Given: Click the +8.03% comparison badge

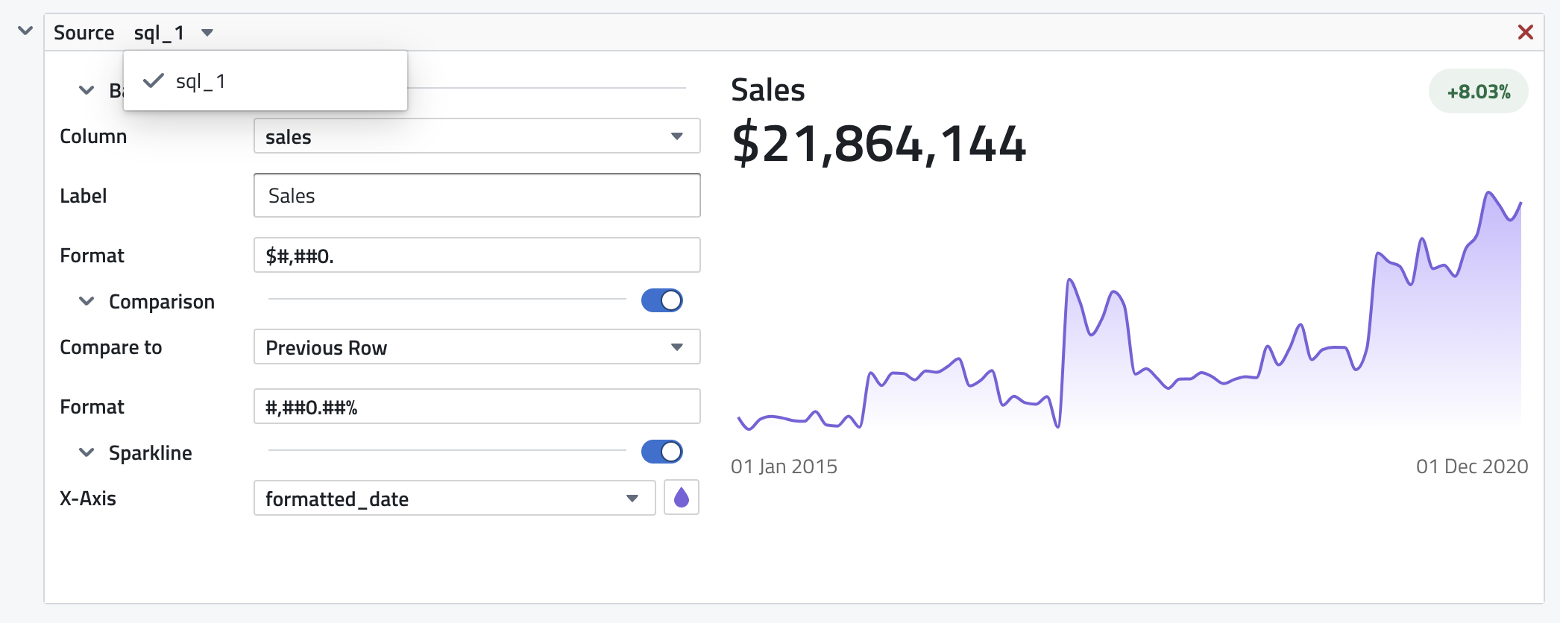Looking at the screenshot, I should coord(1478,92).
